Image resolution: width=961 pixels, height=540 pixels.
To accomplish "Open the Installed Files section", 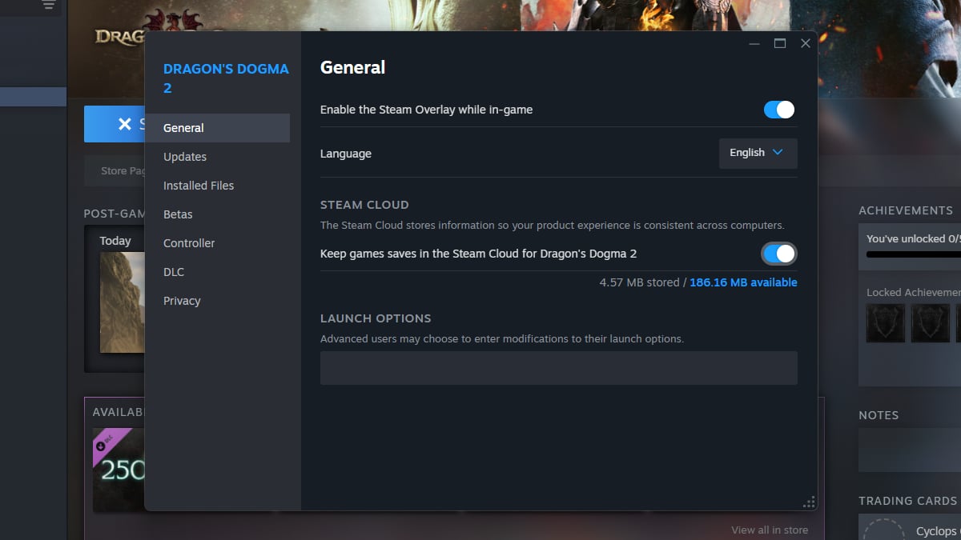I will [x=198, y=185].
